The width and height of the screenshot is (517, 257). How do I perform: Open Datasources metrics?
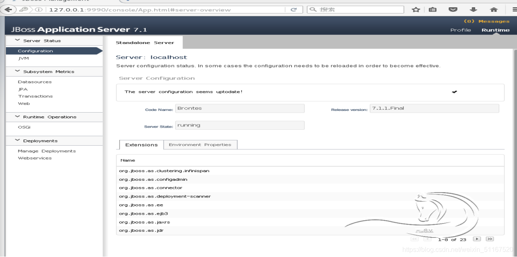(x=35, y=82)
